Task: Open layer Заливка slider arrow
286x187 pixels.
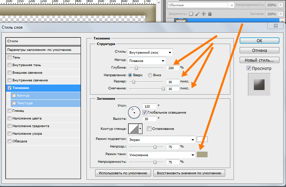Action: (x=281, y=14)
